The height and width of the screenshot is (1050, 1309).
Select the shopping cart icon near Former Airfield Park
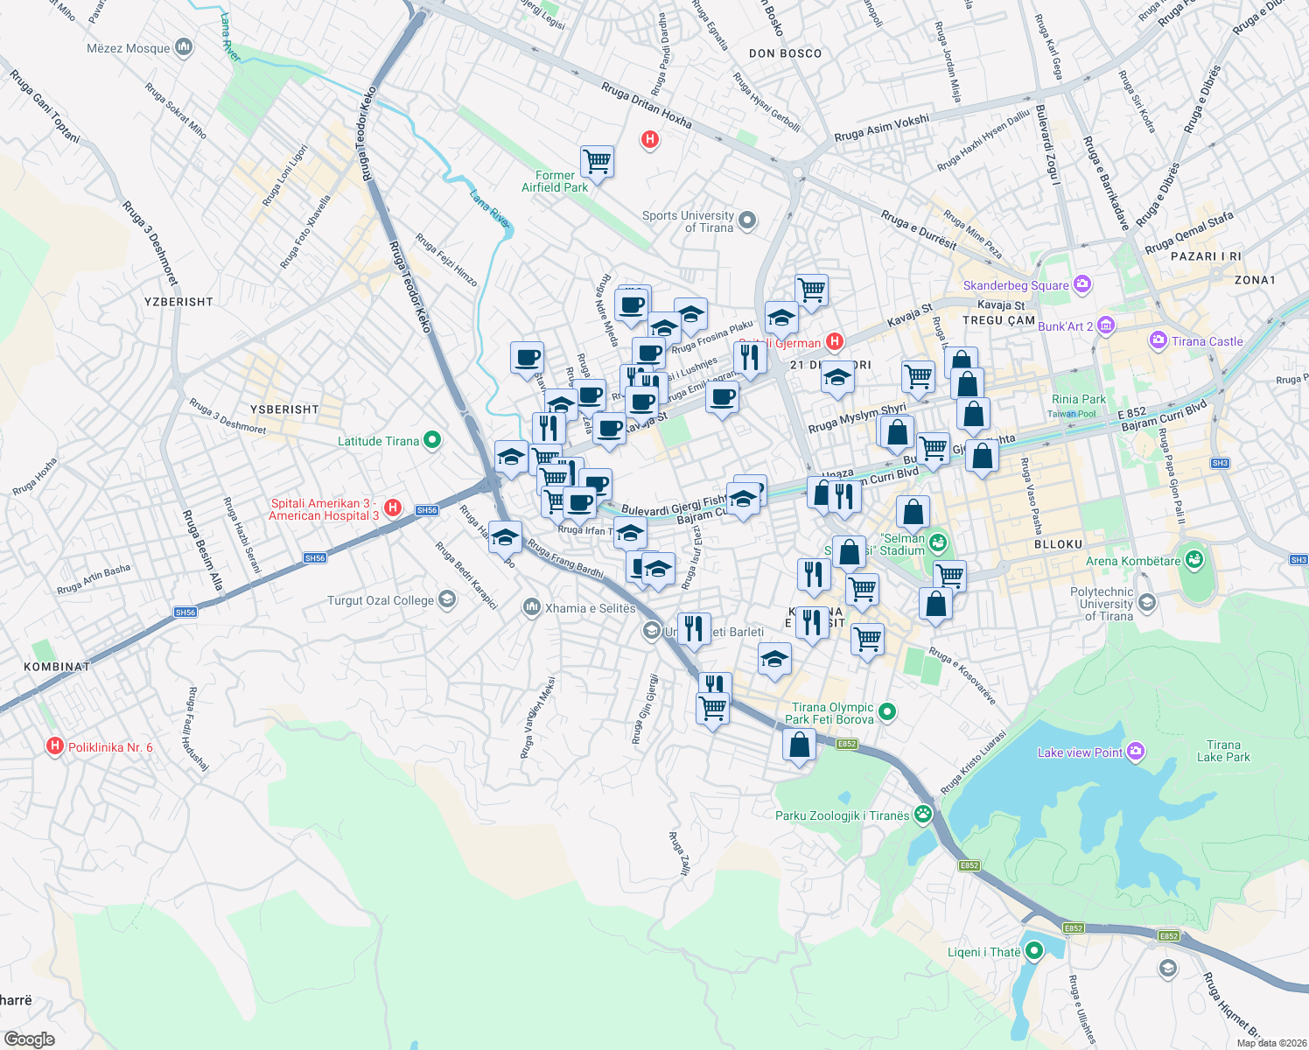[598, 163]
